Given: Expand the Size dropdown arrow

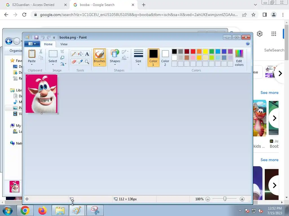Looking at the screenshot, I should (138, 64).
